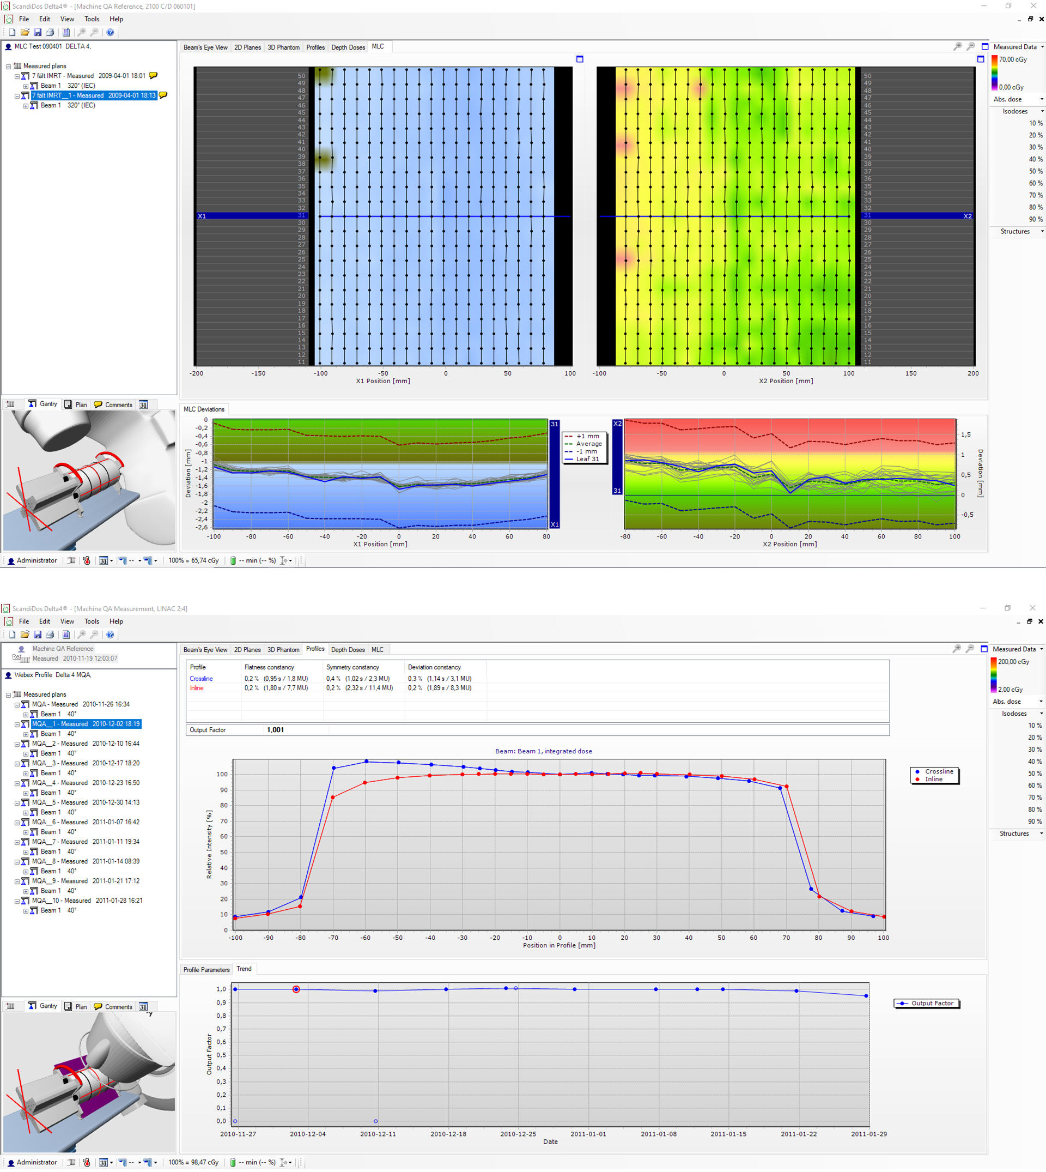The width and height of the screenshot is (1046, 1172).
Task: Click grid table icon in lower window toolbar
Action: click(x=66, y=635)
